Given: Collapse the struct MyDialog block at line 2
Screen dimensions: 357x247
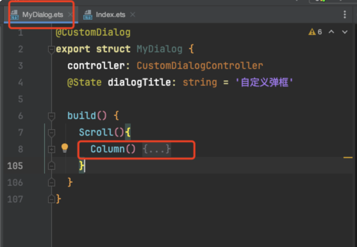Looking at the screenshot, I should pyautogui.click(x=51, y=49).
